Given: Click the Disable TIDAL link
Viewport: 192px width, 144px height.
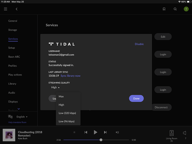Looking at the screenshot, I should (x=139, y=44).
